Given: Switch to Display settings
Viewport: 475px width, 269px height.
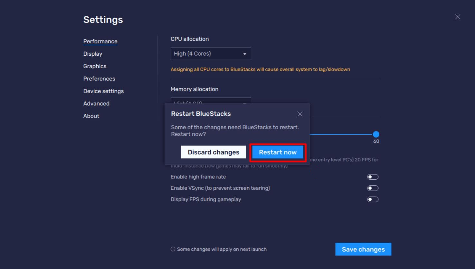Looking at the screenshot, I should [93, 54].
